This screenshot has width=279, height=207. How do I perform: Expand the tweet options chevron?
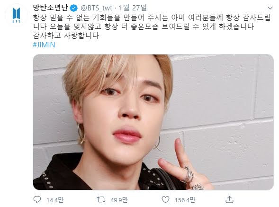pyautogui.click(x=270, y=8)
